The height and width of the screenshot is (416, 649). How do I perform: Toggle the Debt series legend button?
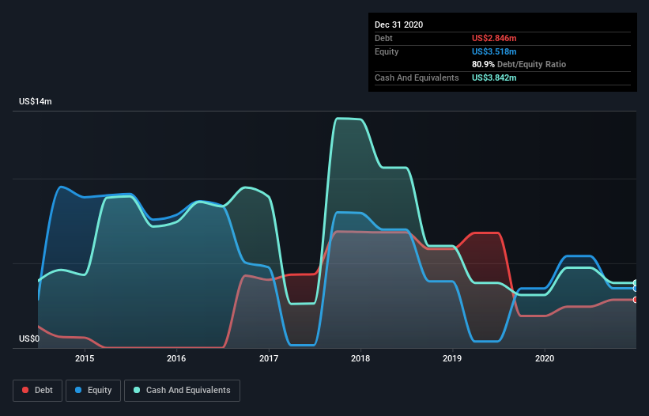tap(38, 391)
